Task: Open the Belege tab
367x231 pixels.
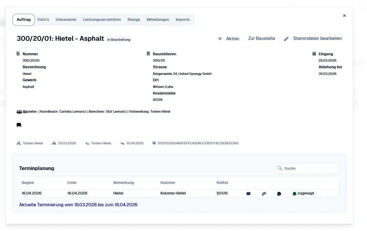Action: click(134, 19)
